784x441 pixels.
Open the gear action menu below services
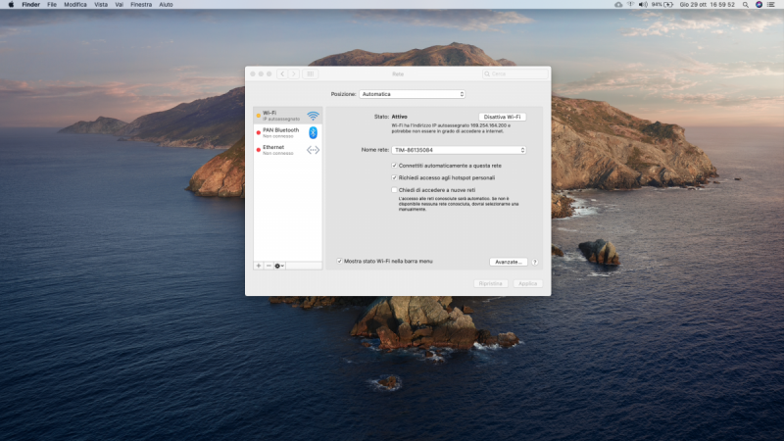pos(280,266)
